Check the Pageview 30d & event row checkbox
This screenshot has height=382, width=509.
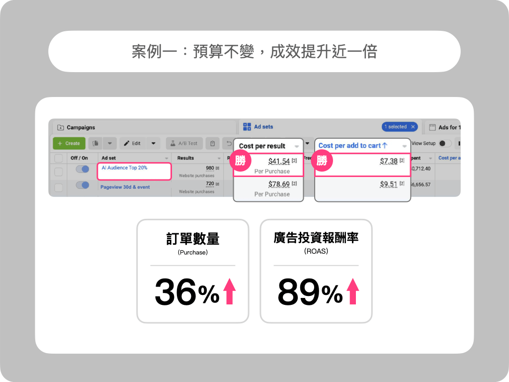59,188
